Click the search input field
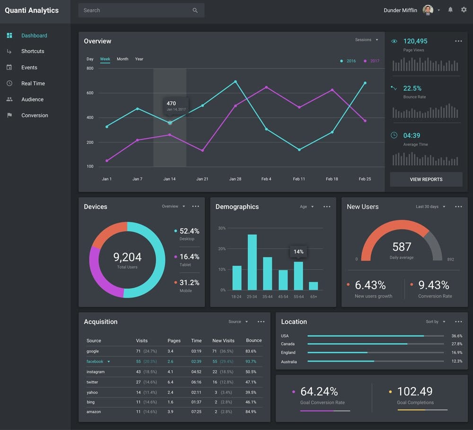 point(132,10)
